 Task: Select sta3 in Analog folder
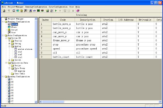coord(20,57)
